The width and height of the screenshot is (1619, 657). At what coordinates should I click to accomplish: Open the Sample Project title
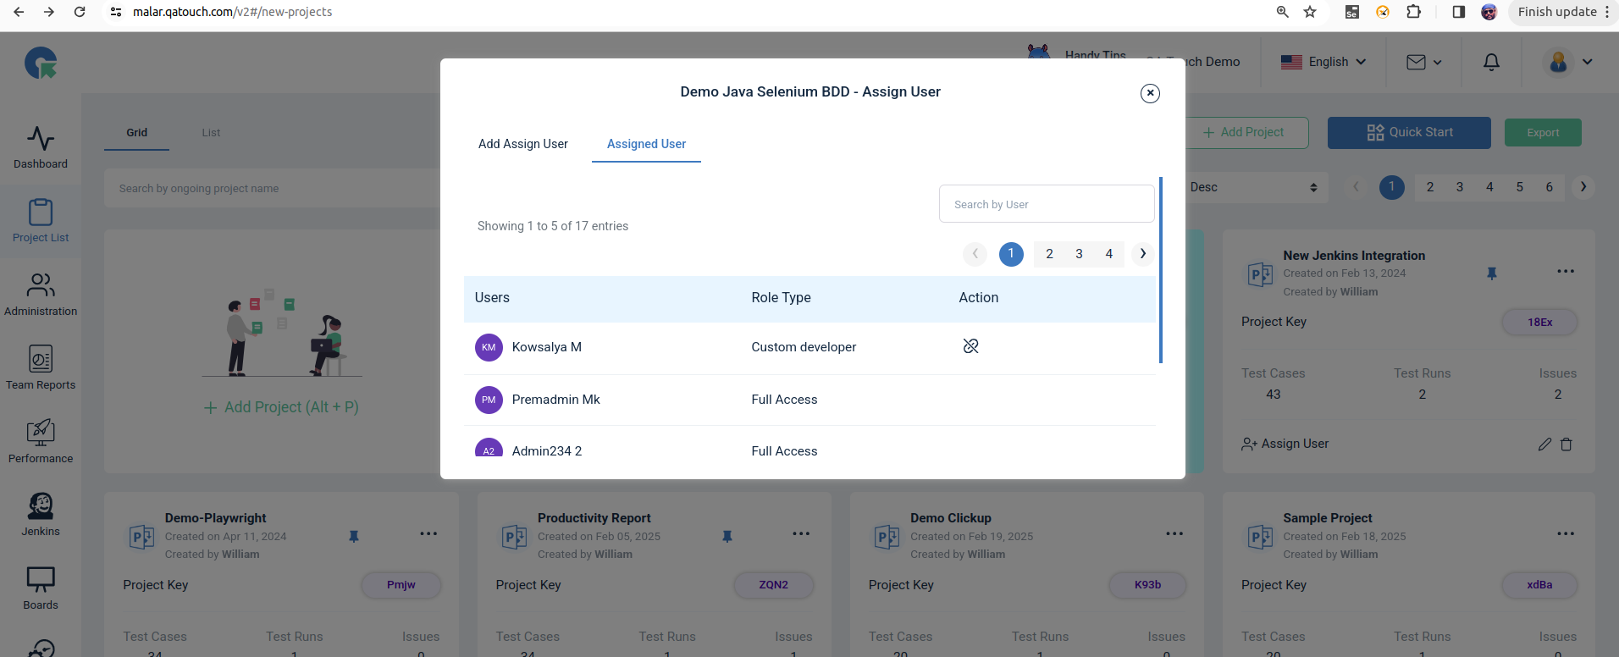[x=1327, y=518]
